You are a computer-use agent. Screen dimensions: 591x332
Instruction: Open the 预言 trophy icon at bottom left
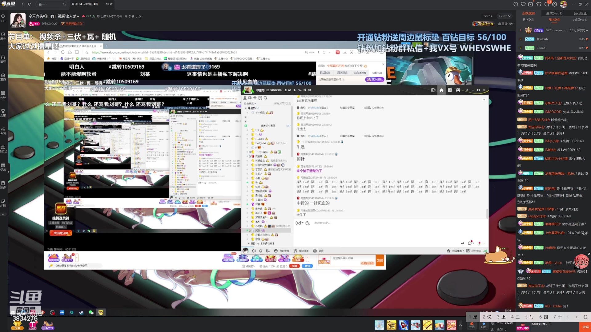point(17,325)
